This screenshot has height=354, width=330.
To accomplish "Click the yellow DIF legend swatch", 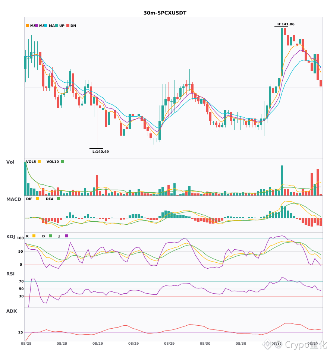I will coord(38,199).
